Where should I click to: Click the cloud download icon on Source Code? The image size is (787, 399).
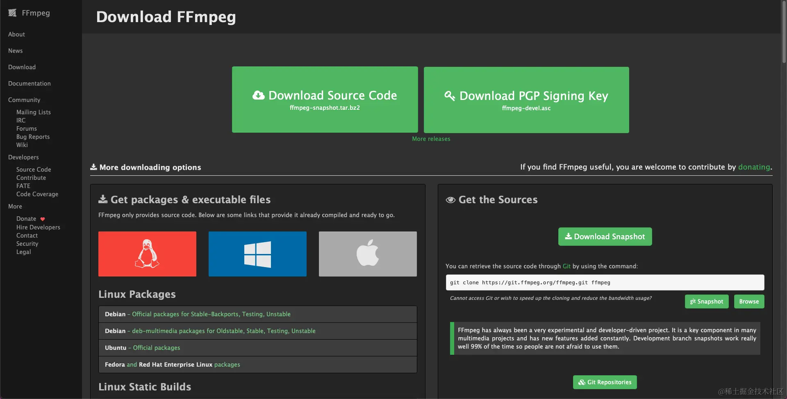pyautogui.click(x=258, y=95)
